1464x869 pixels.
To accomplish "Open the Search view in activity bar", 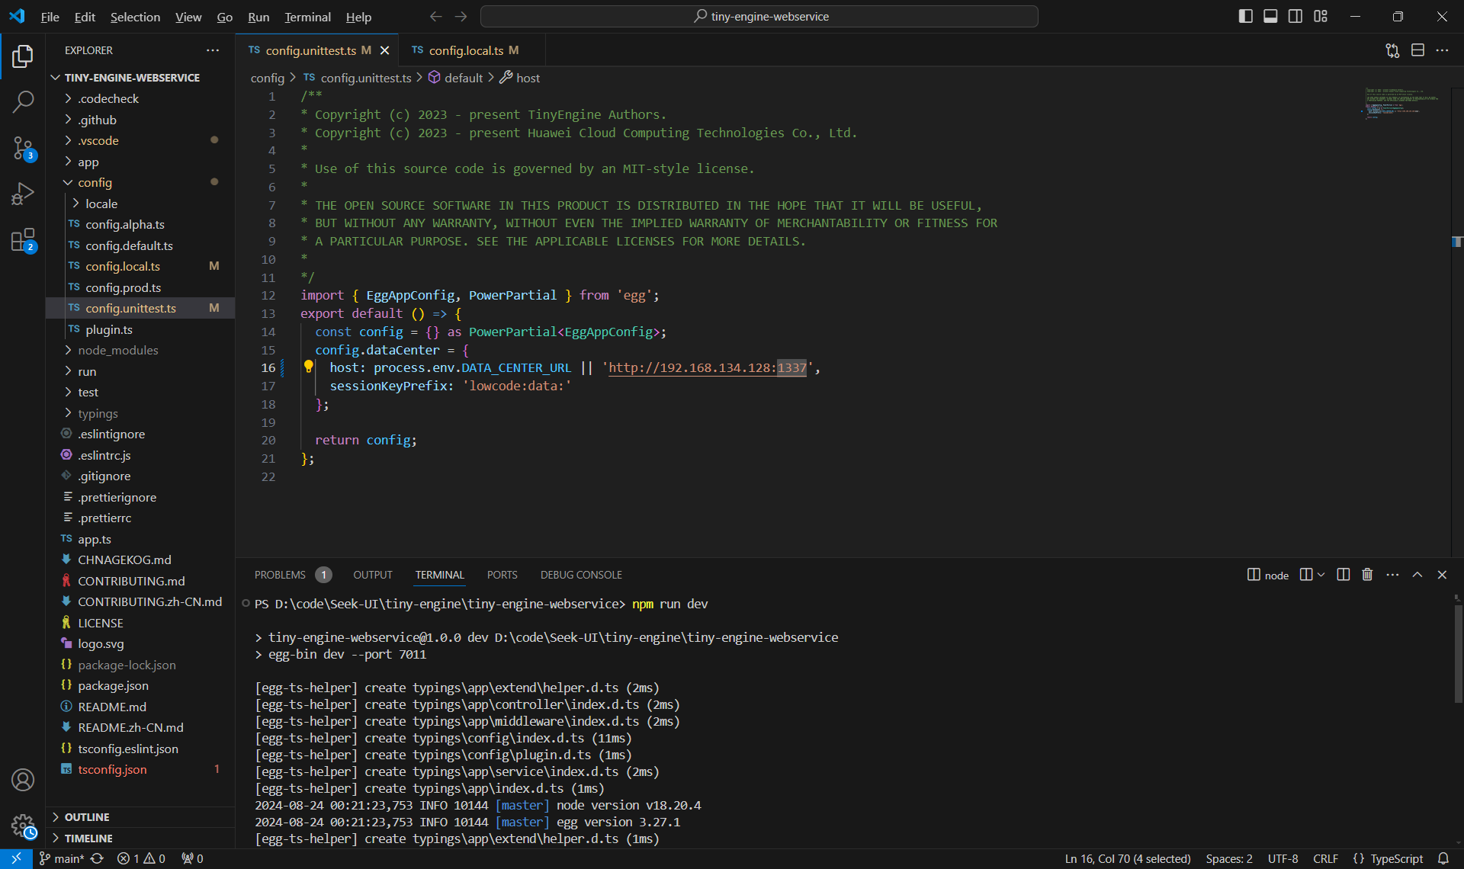I will 23,101.
